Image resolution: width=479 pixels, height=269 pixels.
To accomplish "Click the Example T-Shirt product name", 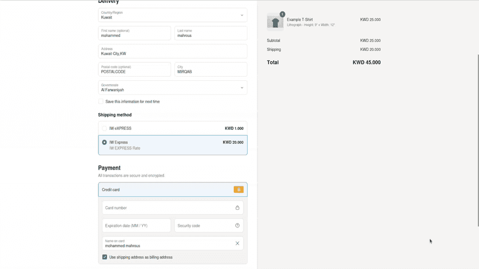I will pyautogui.click(x=300, y=20).
